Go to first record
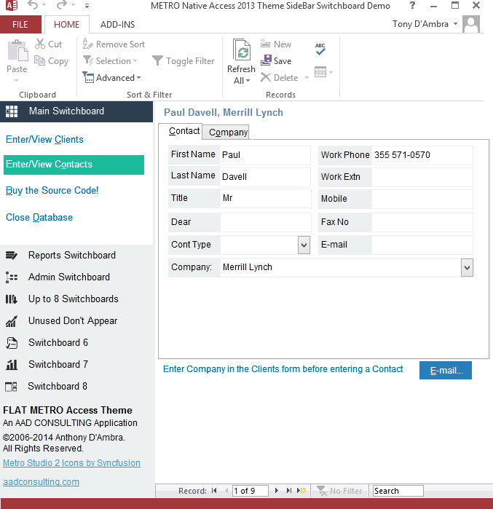Screen dimensions: 493x509 point(214,491)
